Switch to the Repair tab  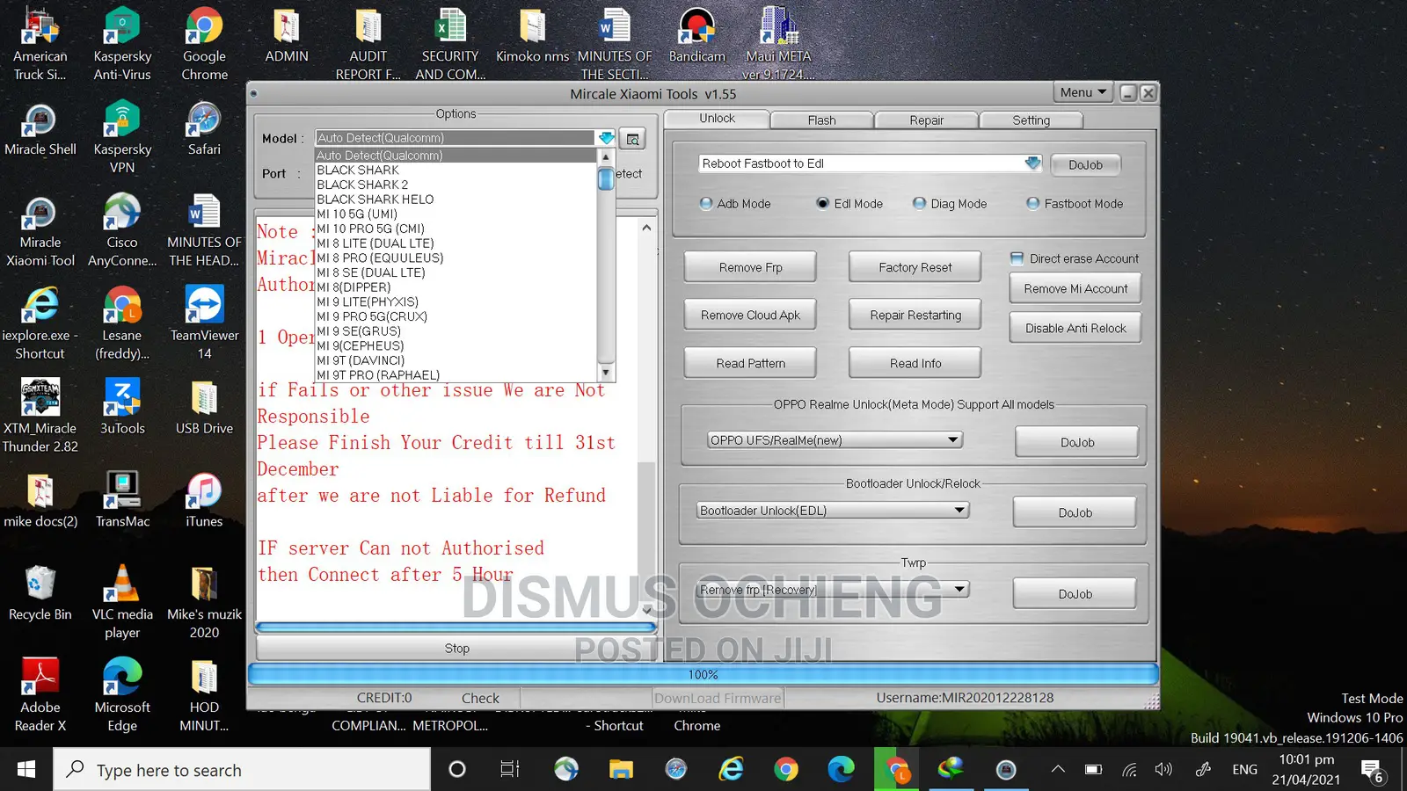[x=926, y=120]
